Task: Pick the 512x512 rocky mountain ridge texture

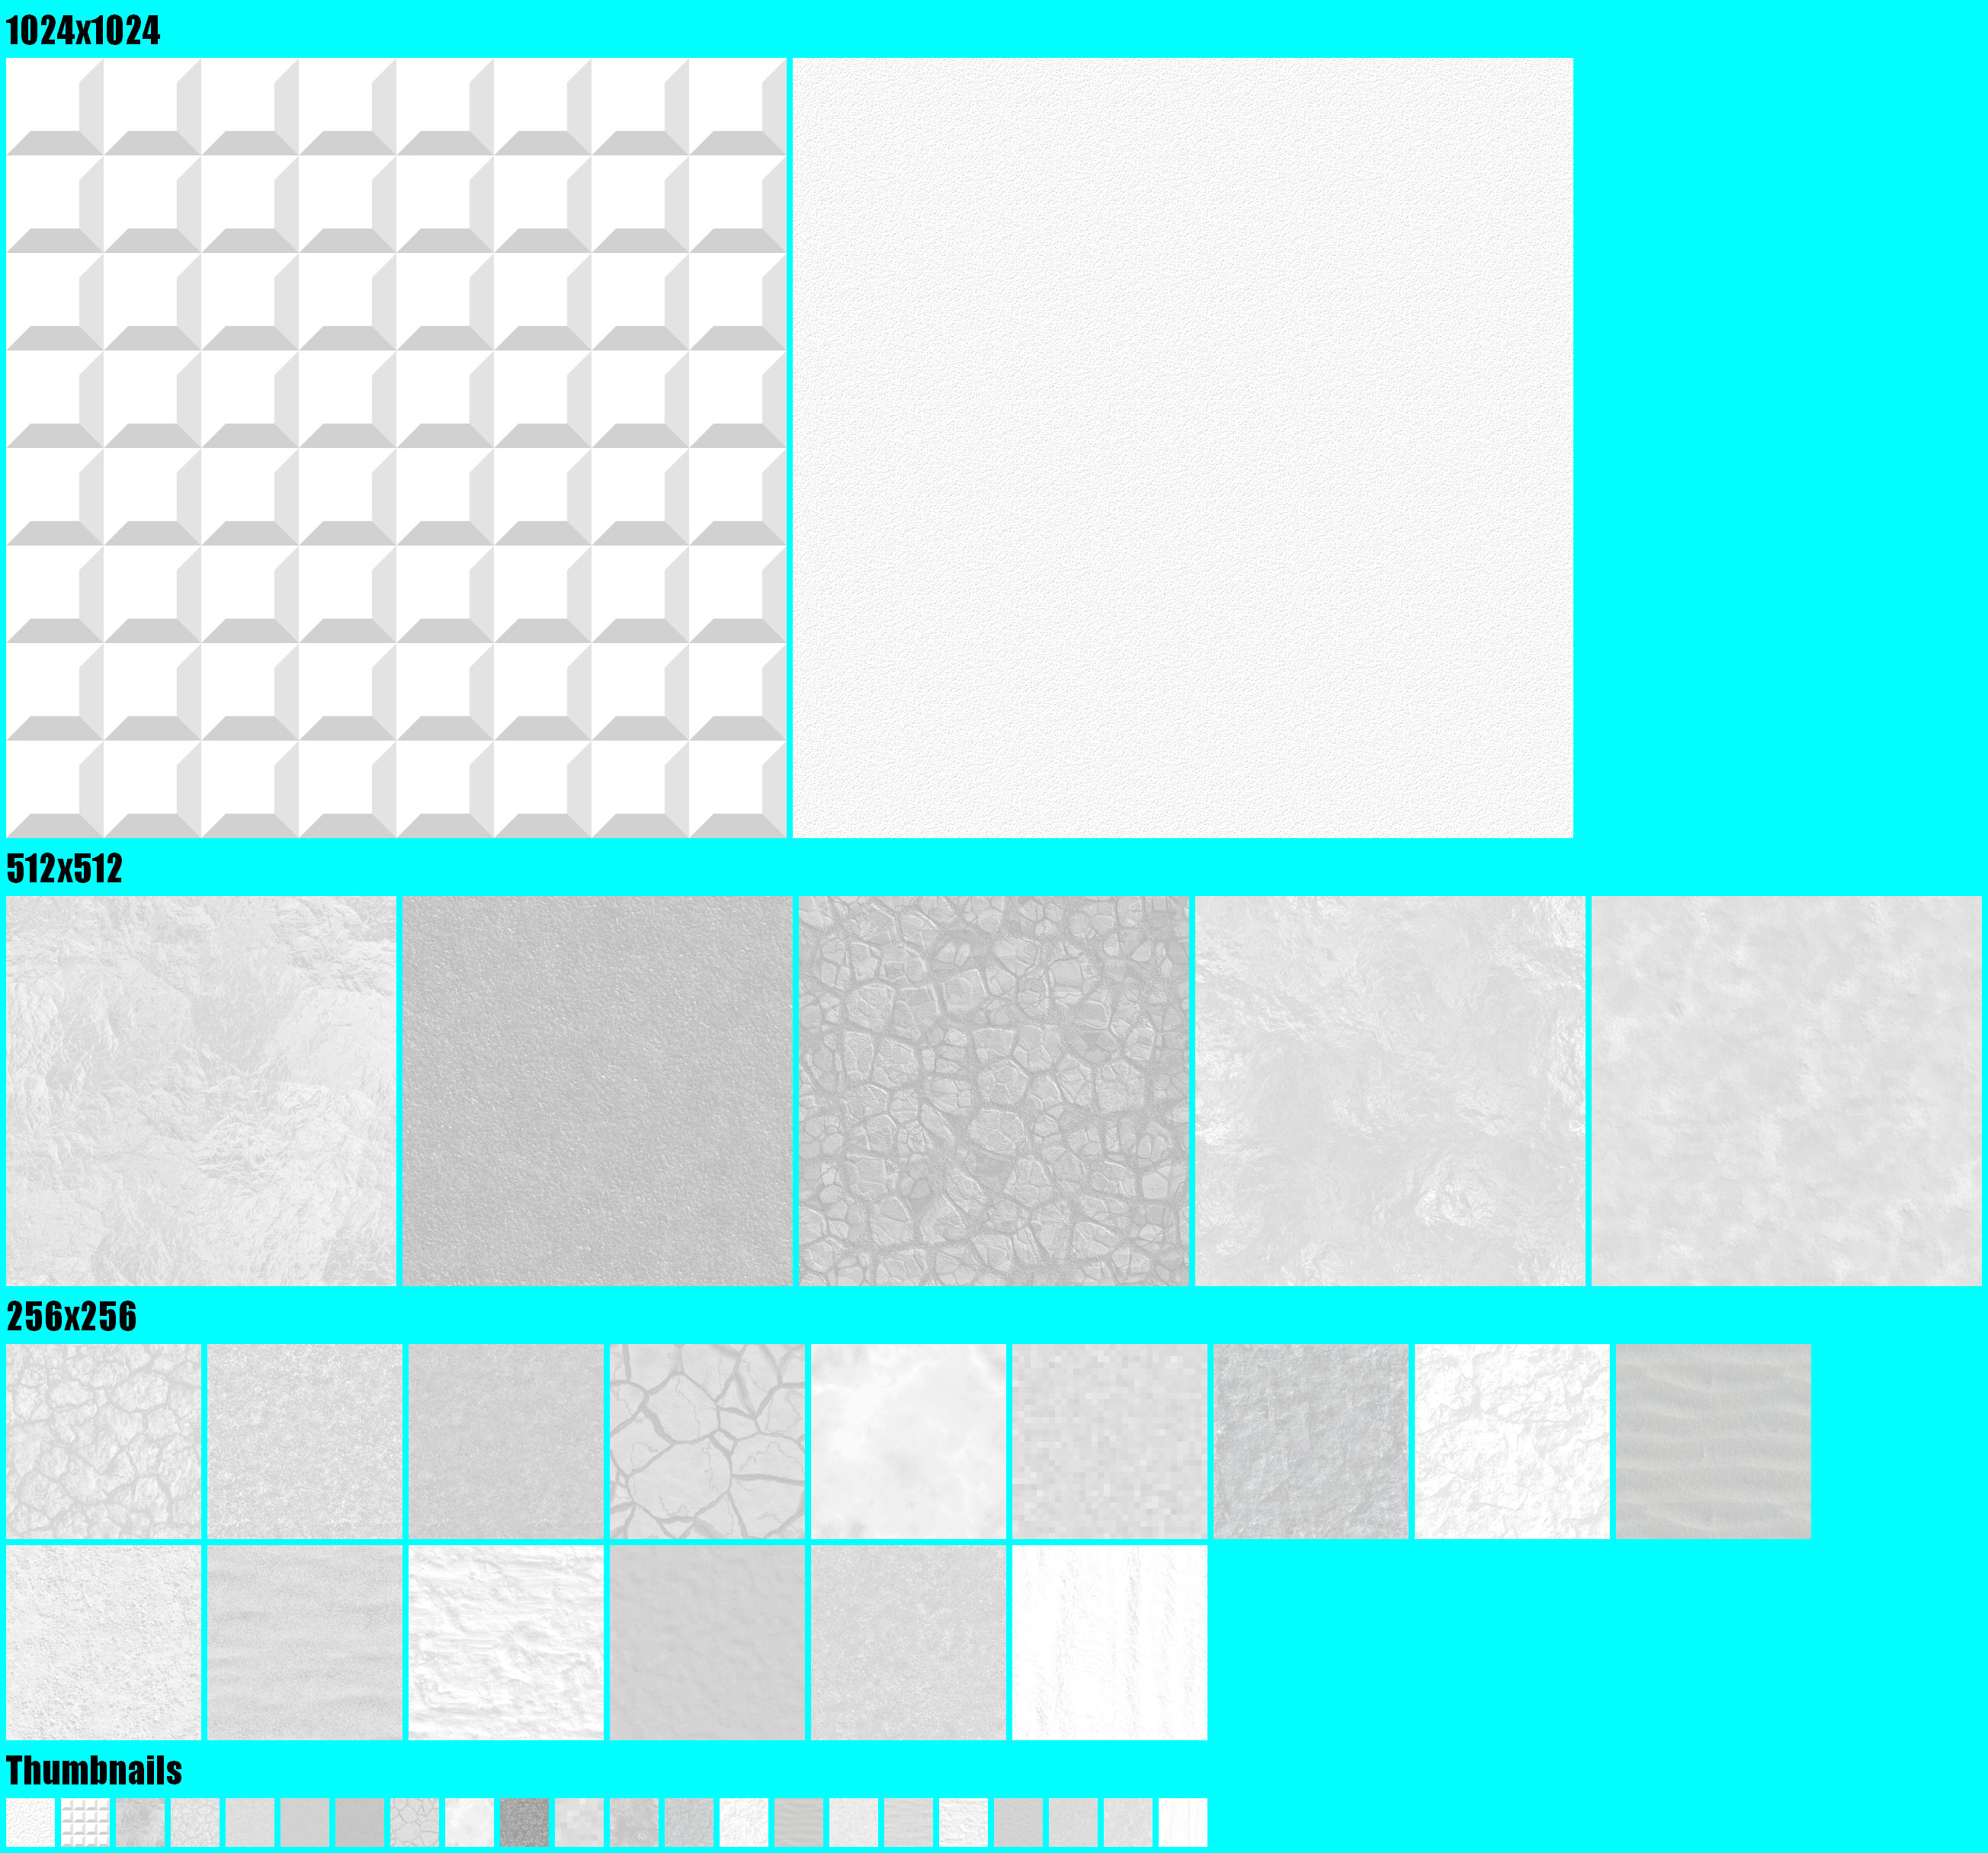Action: (201, 1090)
